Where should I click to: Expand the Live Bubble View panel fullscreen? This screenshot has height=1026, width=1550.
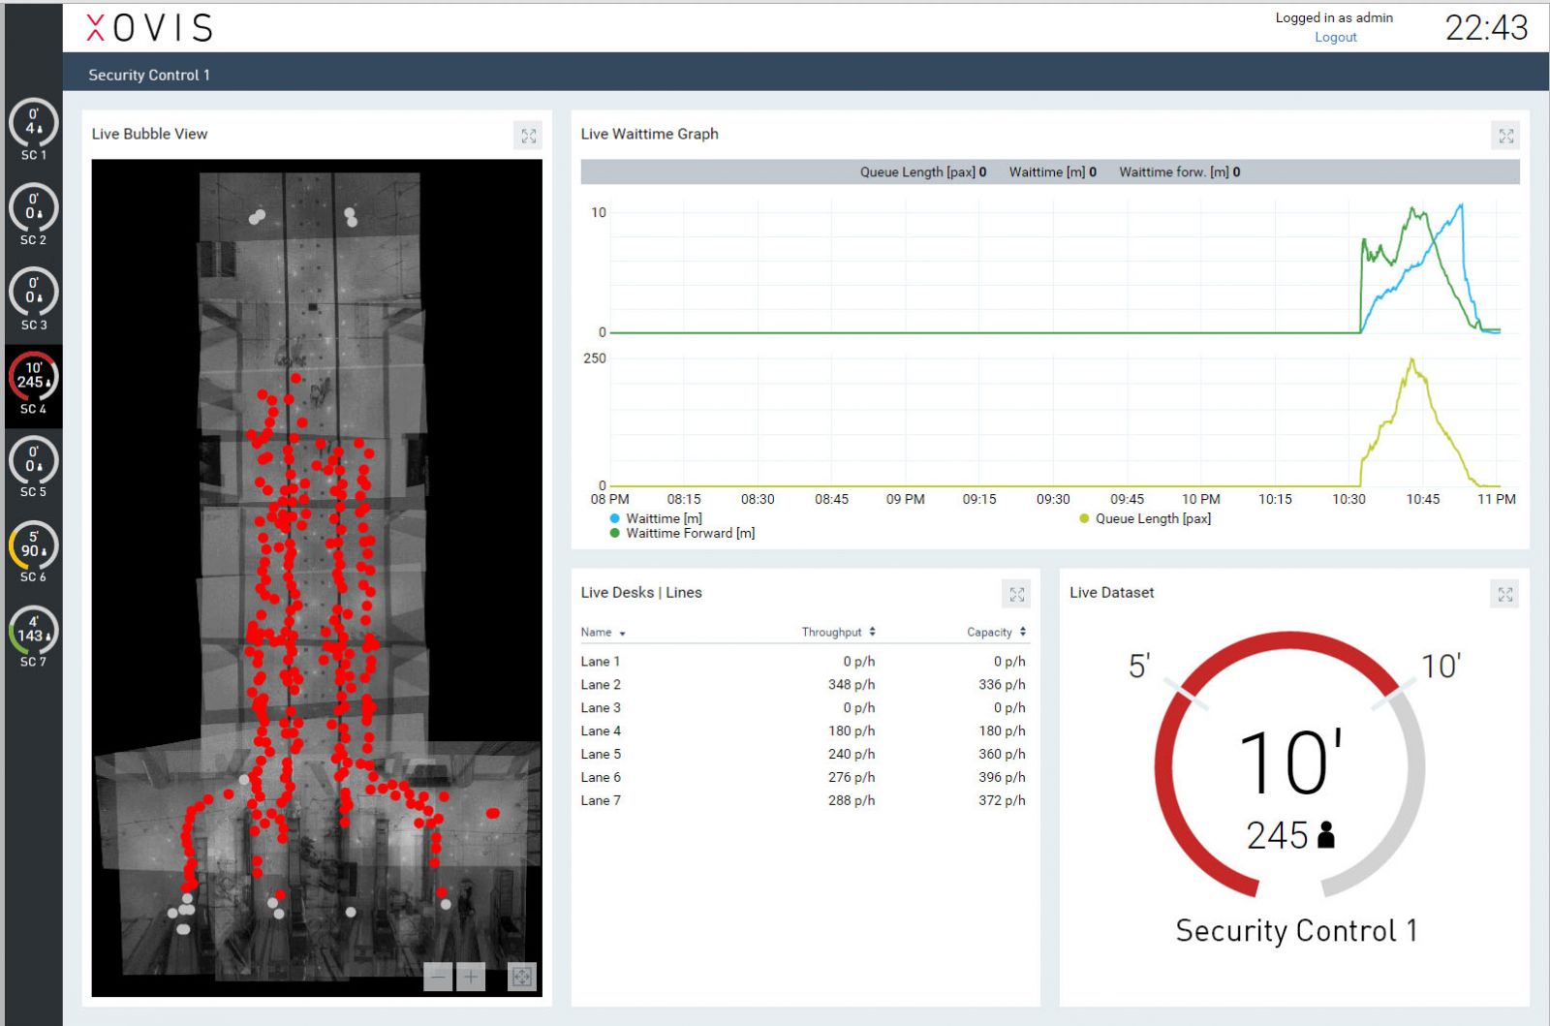[x=528, y=136]
